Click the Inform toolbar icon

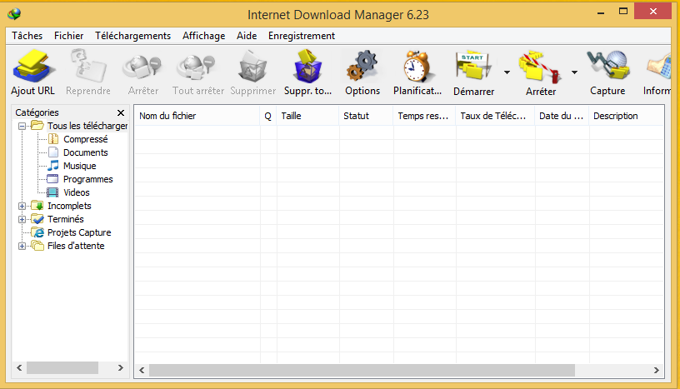coord(658,67)
